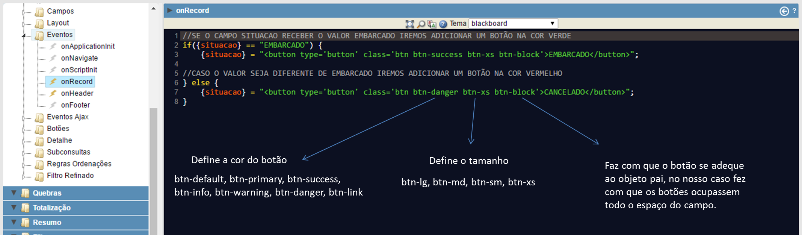The height and width of the screenshot is (235, 802).
Task: Click the find and replace icon
Action: (432, 24)
